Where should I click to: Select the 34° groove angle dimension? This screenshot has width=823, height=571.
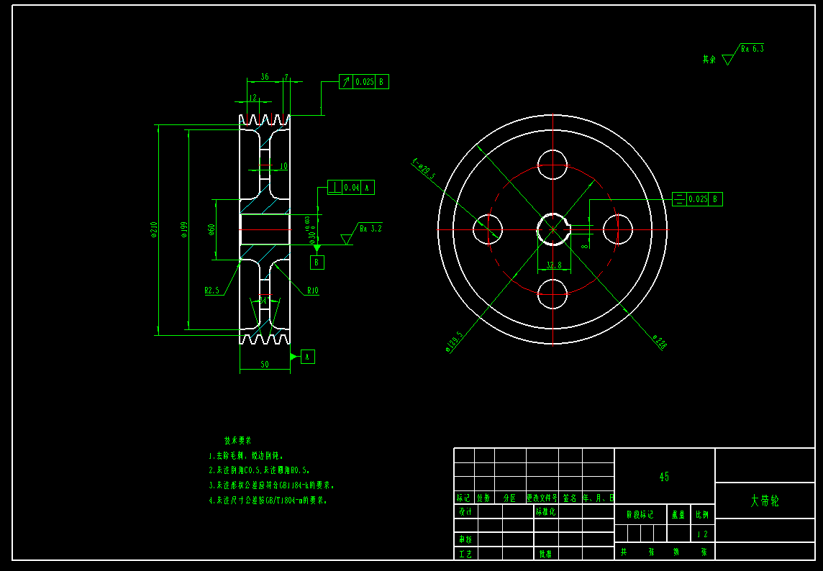tap(264, 301)
